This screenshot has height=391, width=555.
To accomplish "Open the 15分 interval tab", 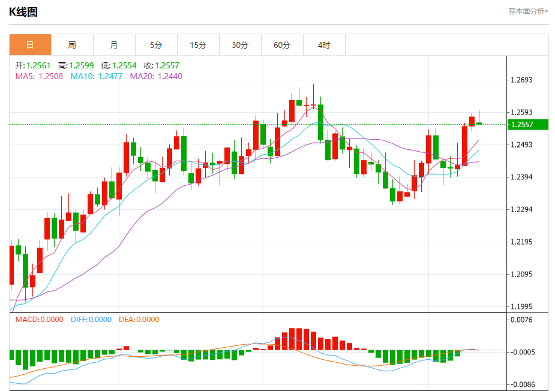I will pos(198,45).
